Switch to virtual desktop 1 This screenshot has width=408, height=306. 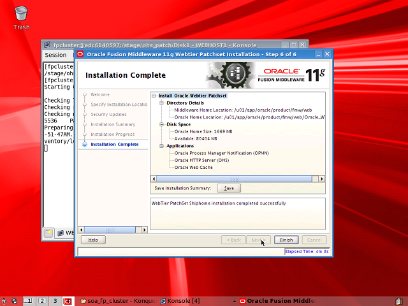pos(28,301)
